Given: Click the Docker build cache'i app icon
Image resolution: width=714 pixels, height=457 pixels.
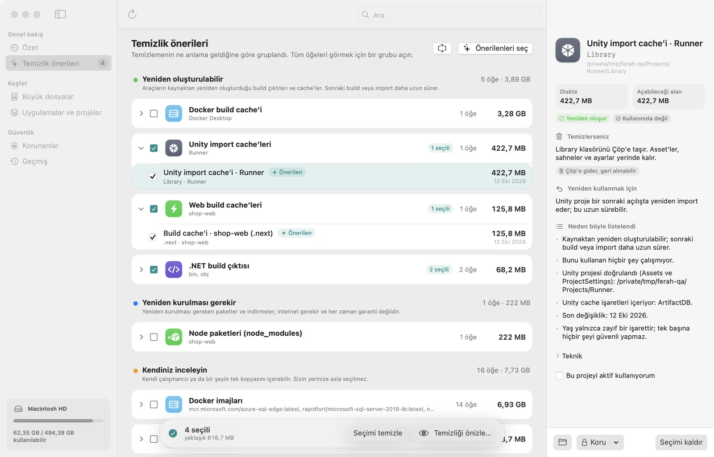Looking at the screenshot, I should (174, 114).
